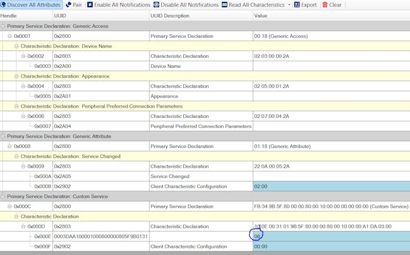Click the Pair icon
Image resolution: width=410 pixels, height=255 pixels.
[x=68, y=5]
